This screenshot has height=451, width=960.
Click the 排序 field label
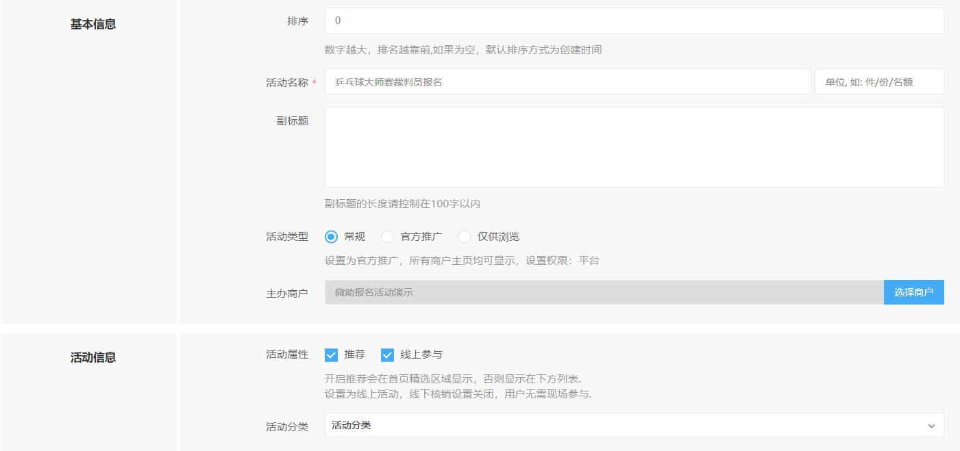297,21
